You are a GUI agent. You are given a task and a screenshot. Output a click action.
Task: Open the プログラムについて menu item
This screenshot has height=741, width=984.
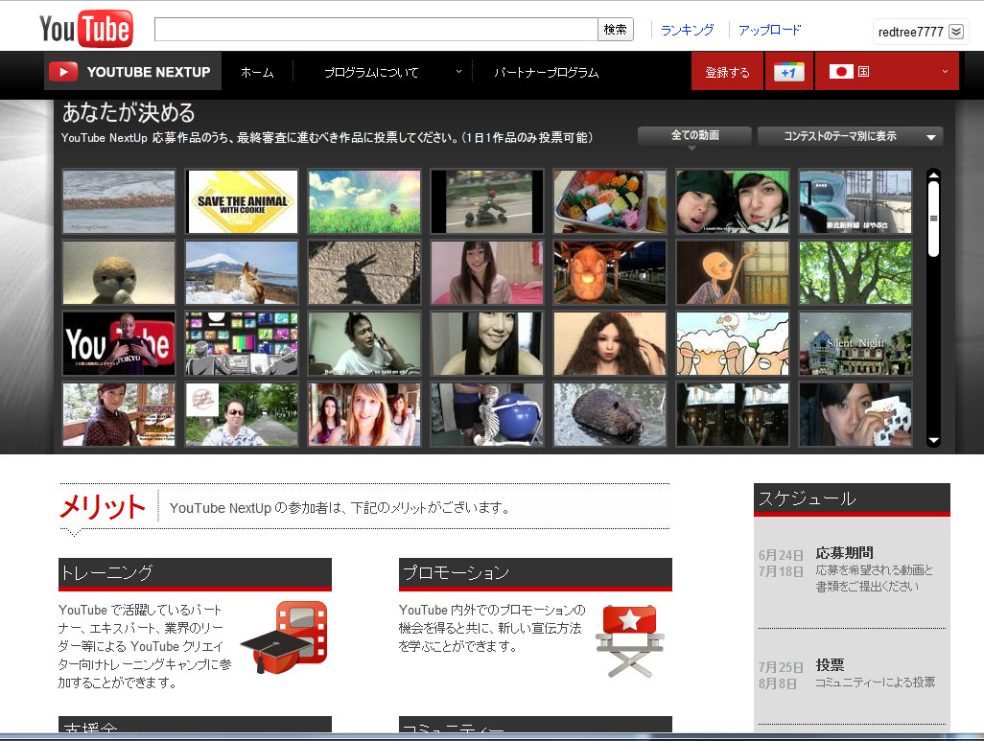371,72
